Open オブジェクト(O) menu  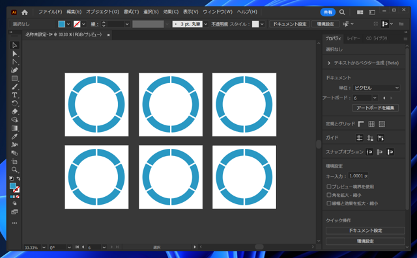(x=103, y=12)
